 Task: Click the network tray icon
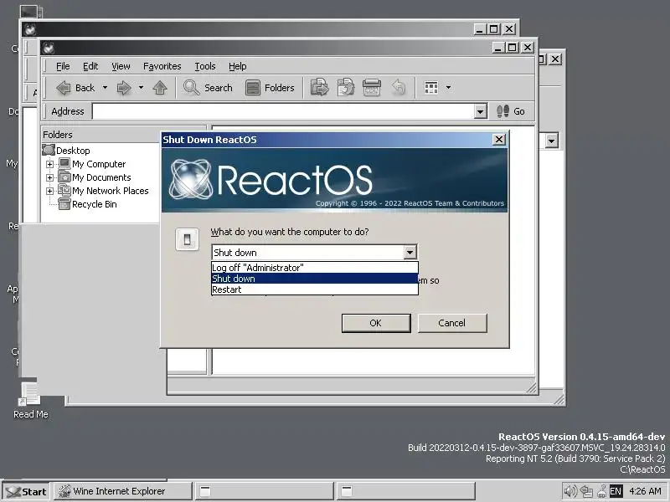(x=586, y=492)
